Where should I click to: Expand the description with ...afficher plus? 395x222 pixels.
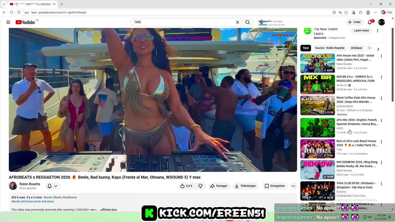click(x=108, y=210)
